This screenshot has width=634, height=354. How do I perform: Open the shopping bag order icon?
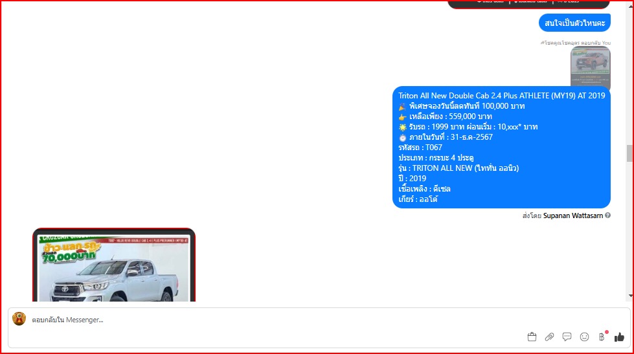pos(532,337)
